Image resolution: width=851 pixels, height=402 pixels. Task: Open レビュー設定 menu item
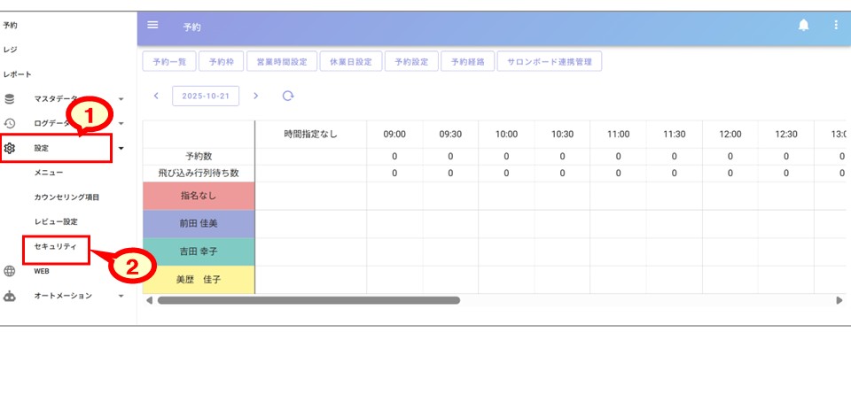(57, 221)
